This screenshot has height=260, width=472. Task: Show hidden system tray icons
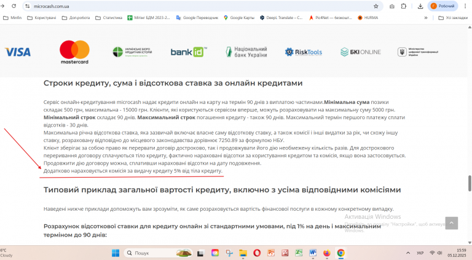coord(408,253)
